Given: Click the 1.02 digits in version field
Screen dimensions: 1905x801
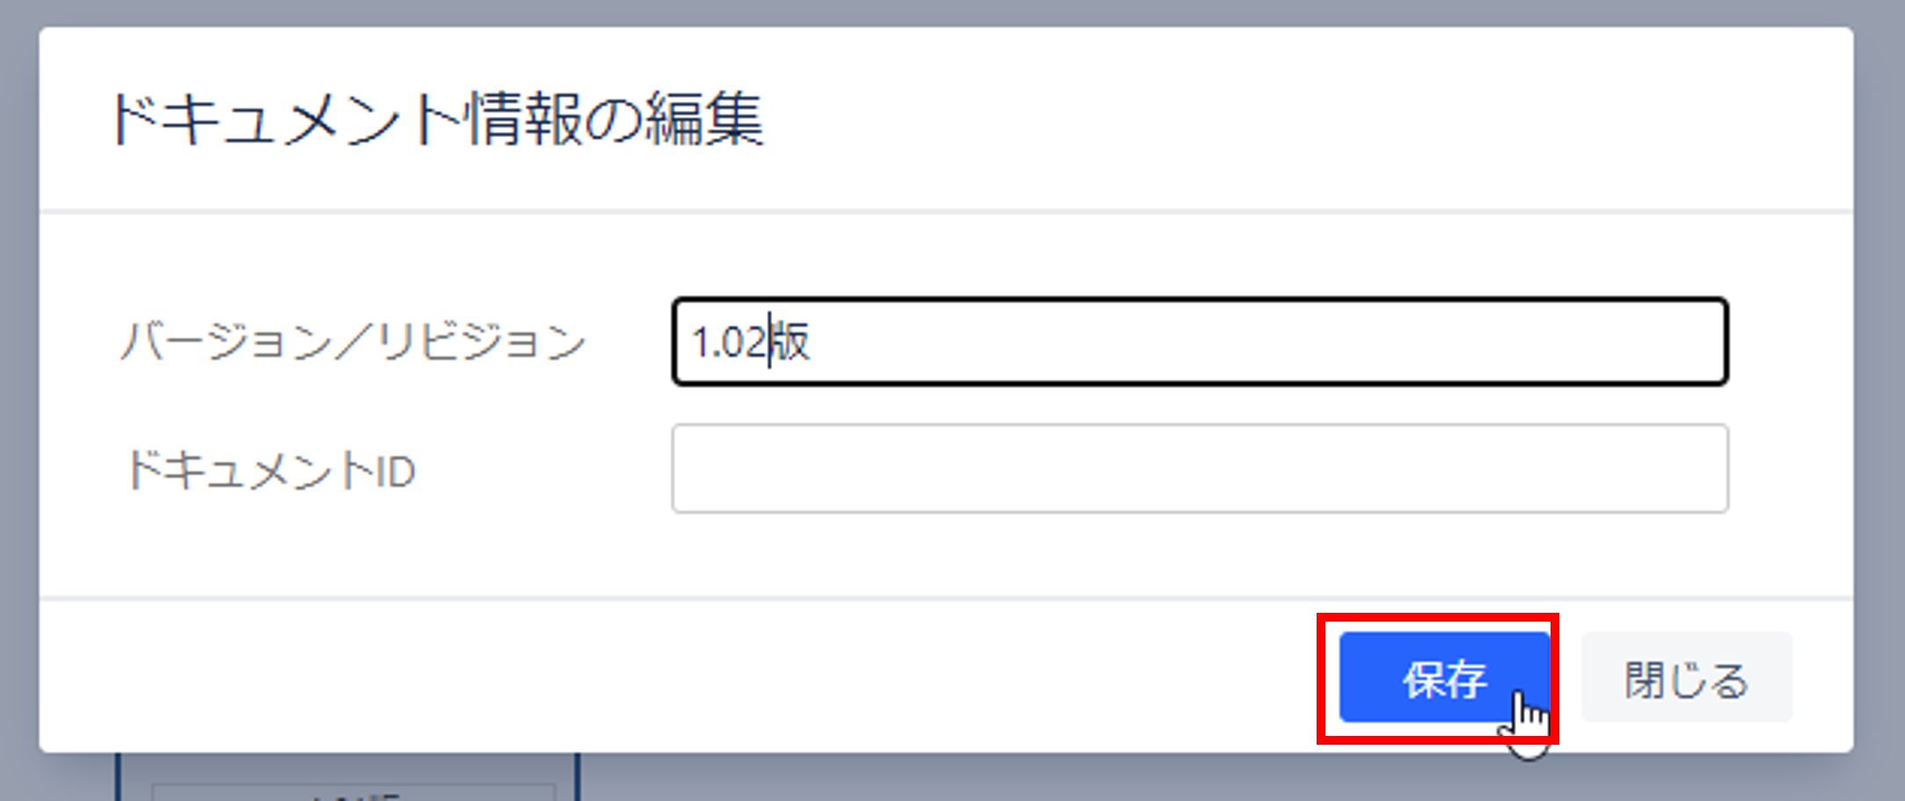Looking at the screenshot, I should point(729,342).
